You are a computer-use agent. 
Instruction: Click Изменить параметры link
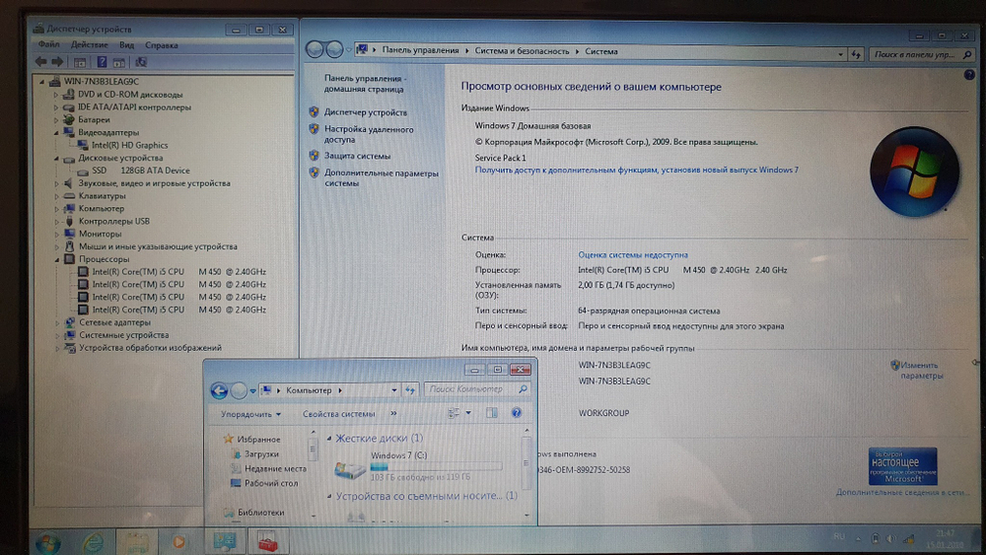point(921,371)
